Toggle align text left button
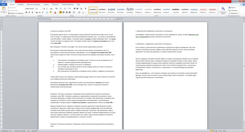Screen dimensions: 245x132 click(61, 12)
